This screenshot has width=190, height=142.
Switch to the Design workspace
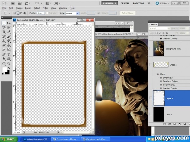click(x=124, y=3)
